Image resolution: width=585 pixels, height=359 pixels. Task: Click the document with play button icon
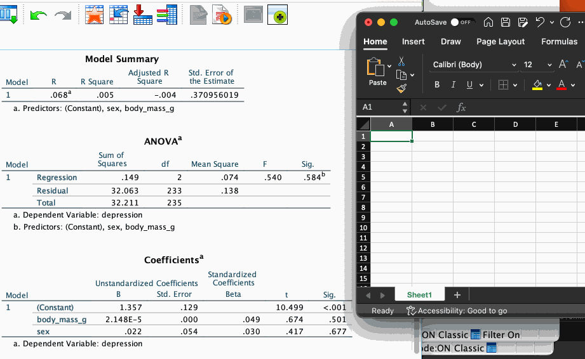click(x=221, y=15)
